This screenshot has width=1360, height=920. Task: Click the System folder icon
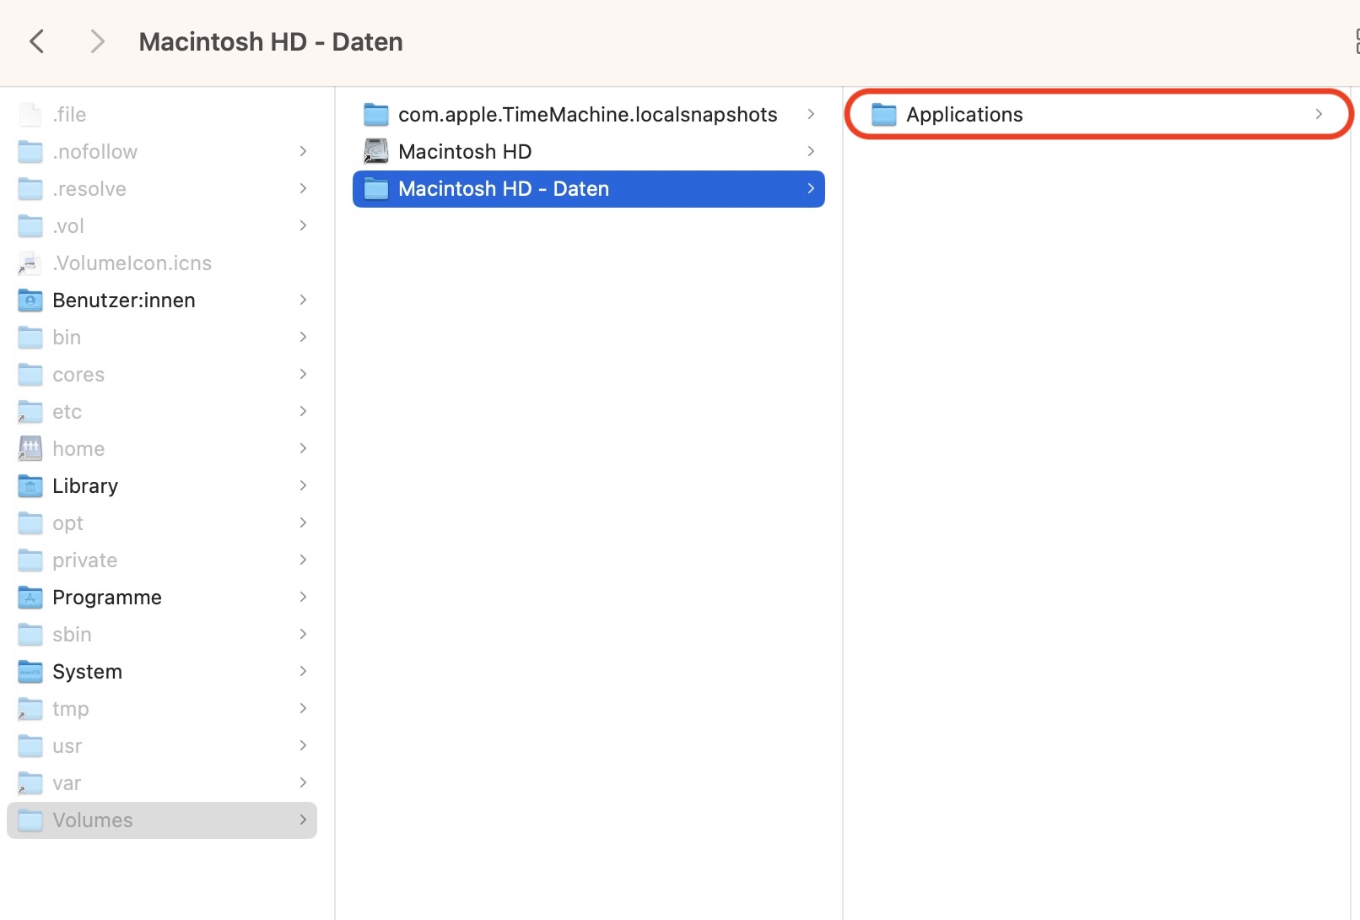click(x=30, y=672)
